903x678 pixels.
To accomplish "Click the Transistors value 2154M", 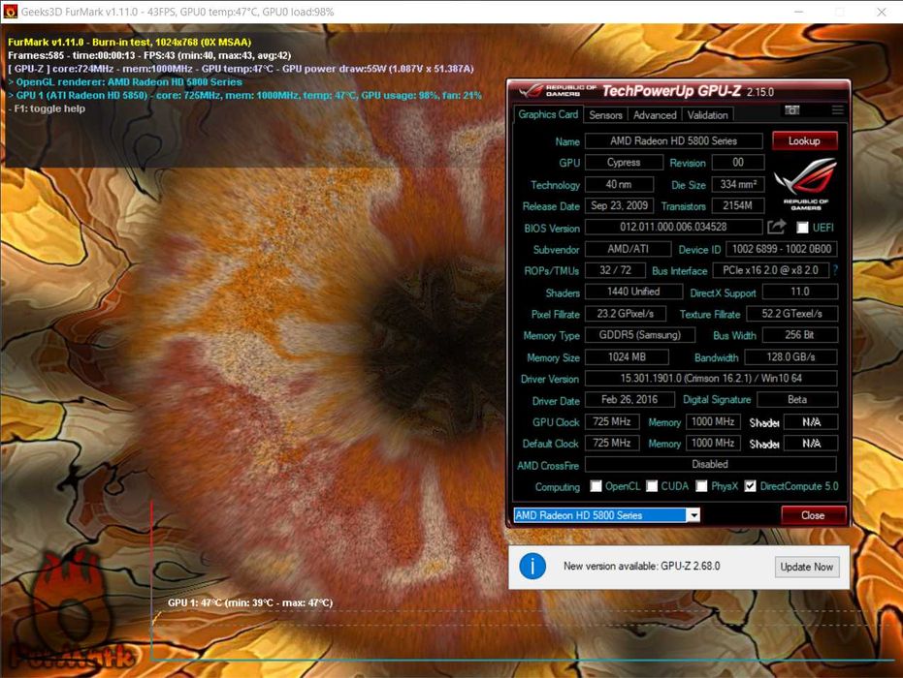I will tap(738, 205).
